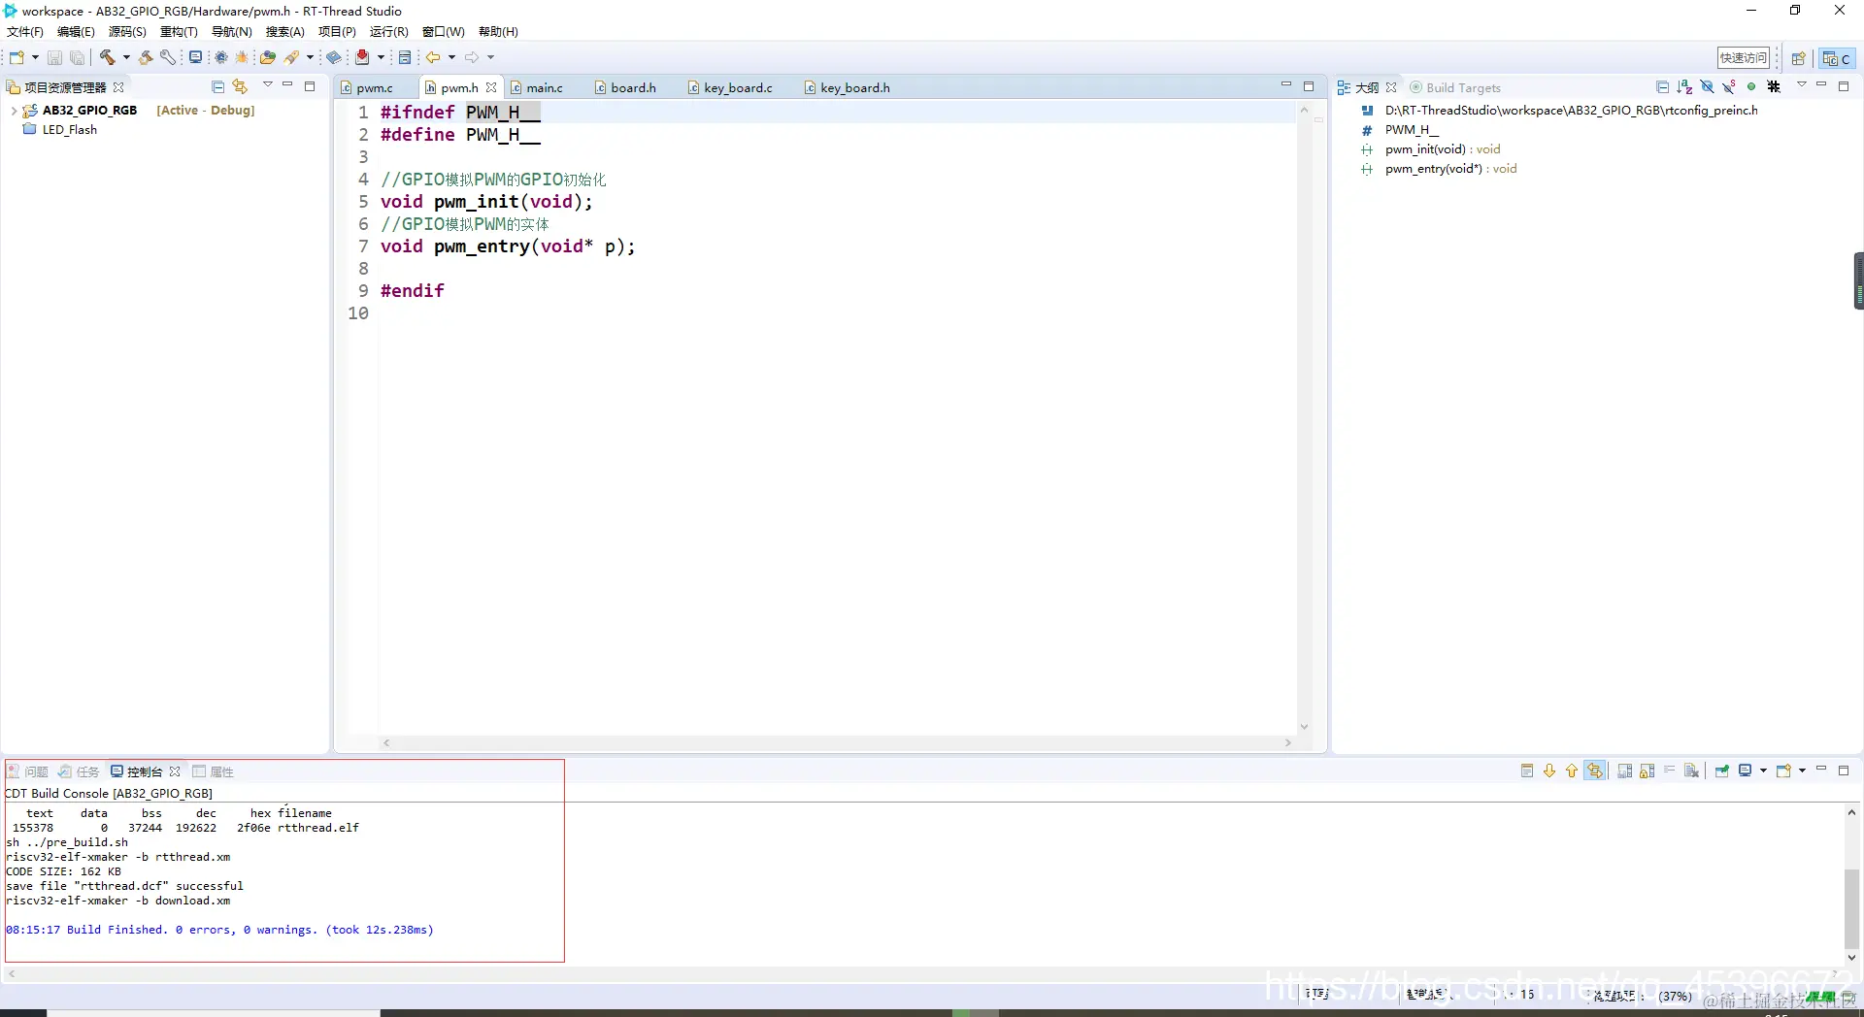This screenshot has height=1017, width=1864.
Task: Toggle alphabetical sort in outline
Action: click(1684, 87)
